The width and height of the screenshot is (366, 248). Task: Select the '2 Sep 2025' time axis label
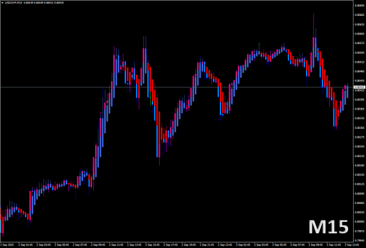7,245
